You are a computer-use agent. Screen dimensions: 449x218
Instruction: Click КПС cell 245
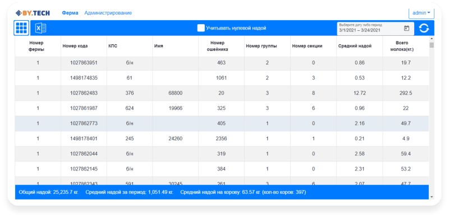click(x=130, y=139)
